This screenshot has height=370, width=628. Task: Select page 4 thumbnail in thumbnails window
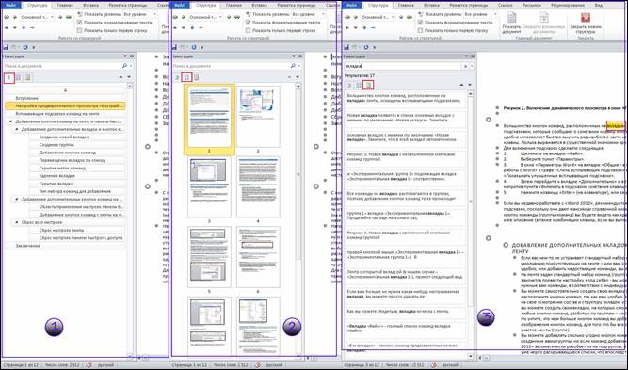258,186
